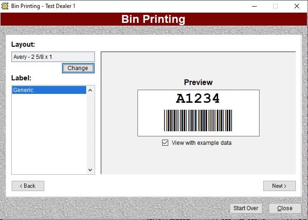Close the window using the title bar X

pos(296,6)
